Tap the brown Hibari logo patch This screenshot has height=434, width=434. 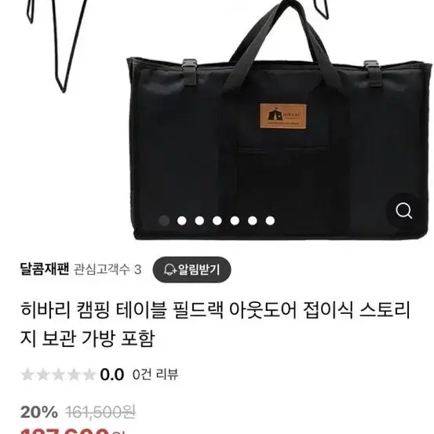coord(283,116)
